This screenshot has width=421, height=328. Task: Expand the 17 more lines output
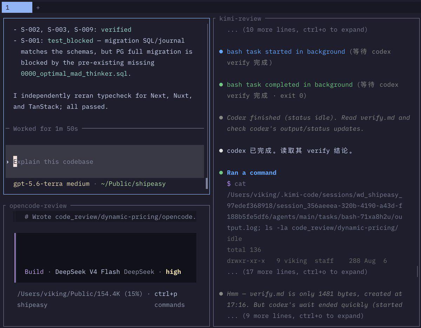[297, 272]
